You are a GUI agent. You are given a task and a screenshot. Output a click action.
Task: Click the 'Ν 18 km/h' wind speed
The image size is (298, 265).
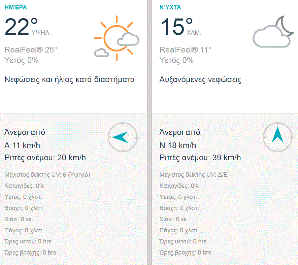point(177,145)
